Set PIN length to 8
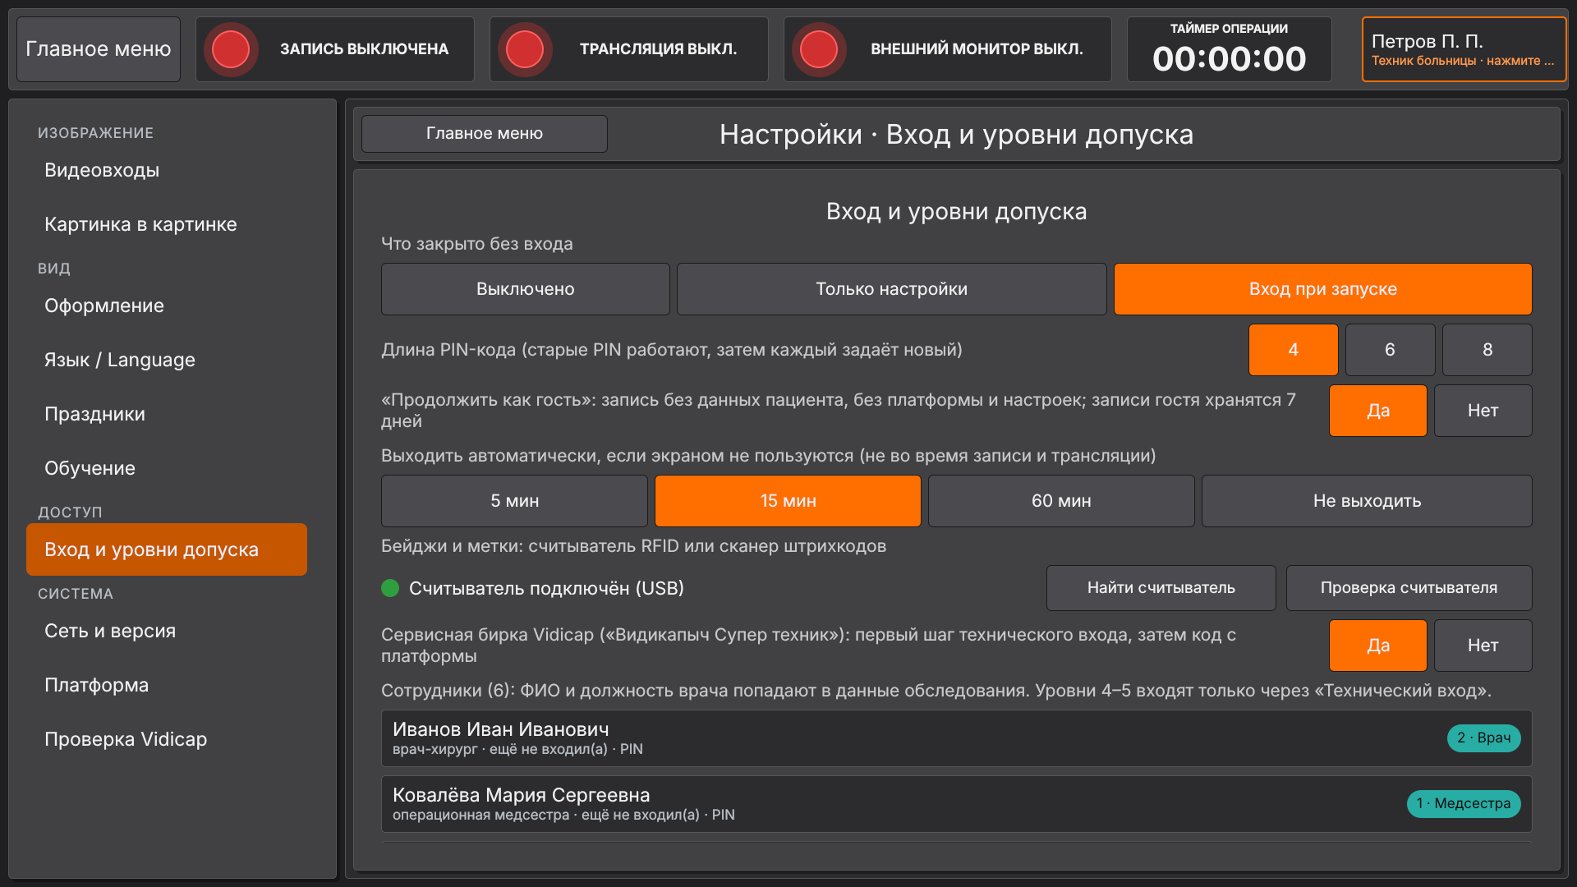1577x887 pixels. tap(1487, 350)
